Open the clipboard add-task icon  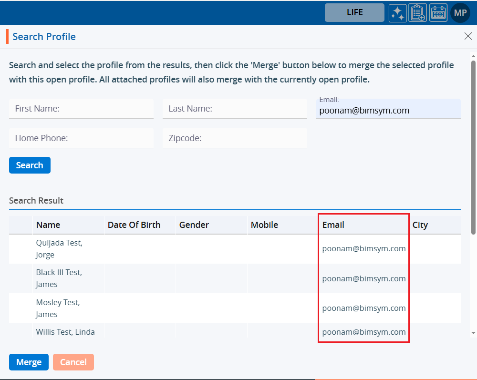(418, 13)
